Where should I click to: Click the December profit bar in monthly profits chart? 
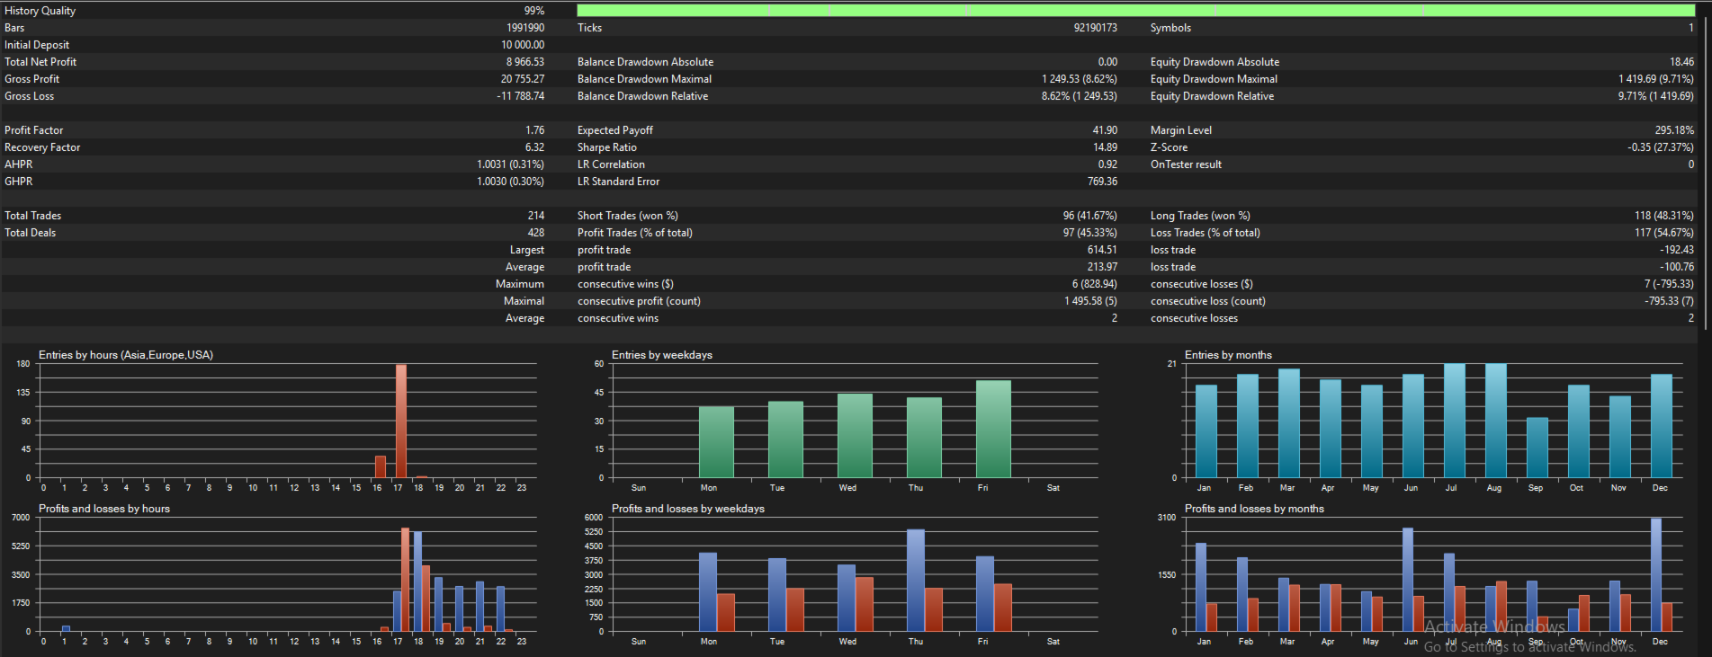click(x=1656, y=574)
